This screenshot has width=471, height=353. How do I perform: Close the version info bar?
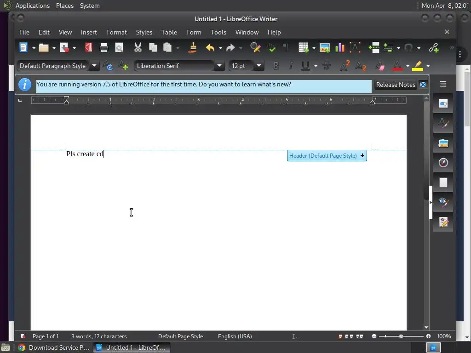423,85
